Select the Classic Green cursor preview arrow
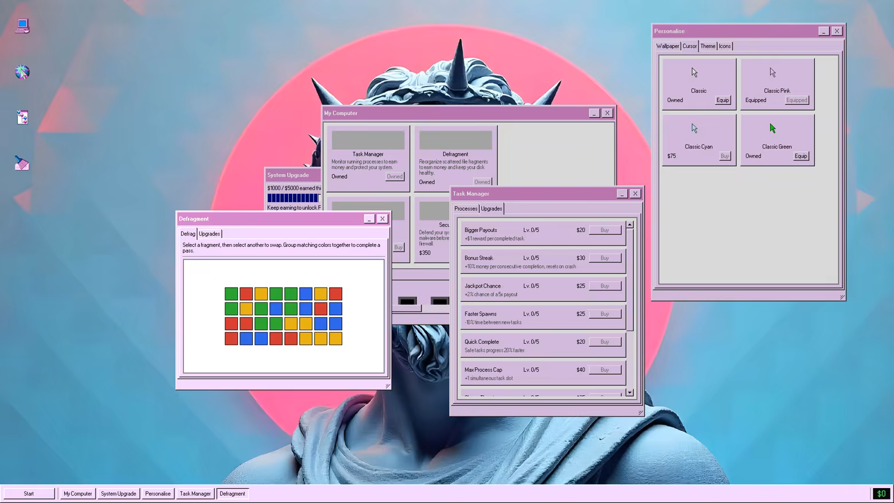894x503 pixels. click(x=773, y=128)
